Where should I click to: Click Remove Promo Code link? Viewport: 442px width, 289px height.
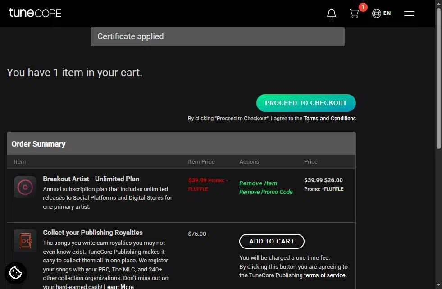tap(266, 192)
